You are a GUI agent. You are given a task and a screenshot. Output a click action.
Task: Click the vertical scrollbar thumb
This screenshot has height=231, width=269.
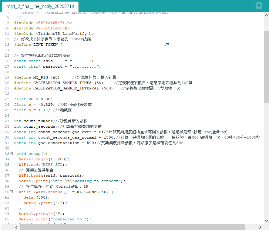pos(267,66)
